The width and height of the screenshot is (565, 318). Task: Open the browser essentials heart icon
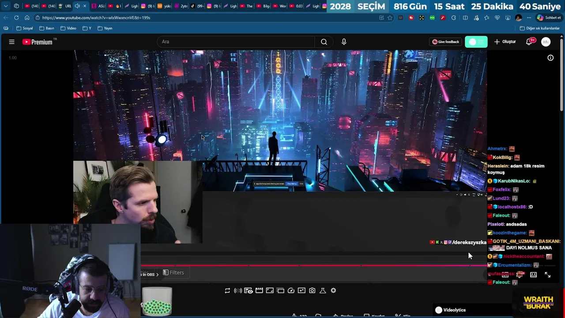click(x=497, y=18)
